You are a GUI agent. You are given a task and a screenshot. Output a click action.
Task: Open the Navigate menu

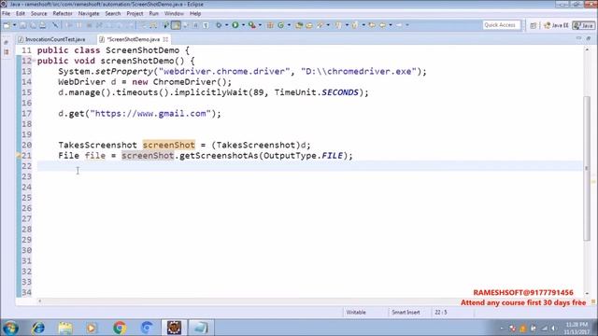(x=89, y=13)
